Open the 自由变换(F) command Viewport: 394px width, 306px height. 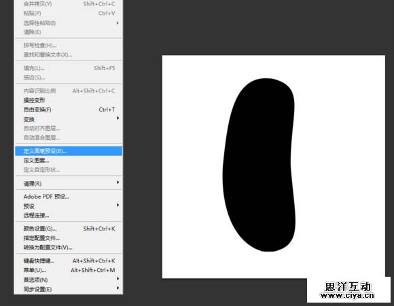tap(69, 109)
